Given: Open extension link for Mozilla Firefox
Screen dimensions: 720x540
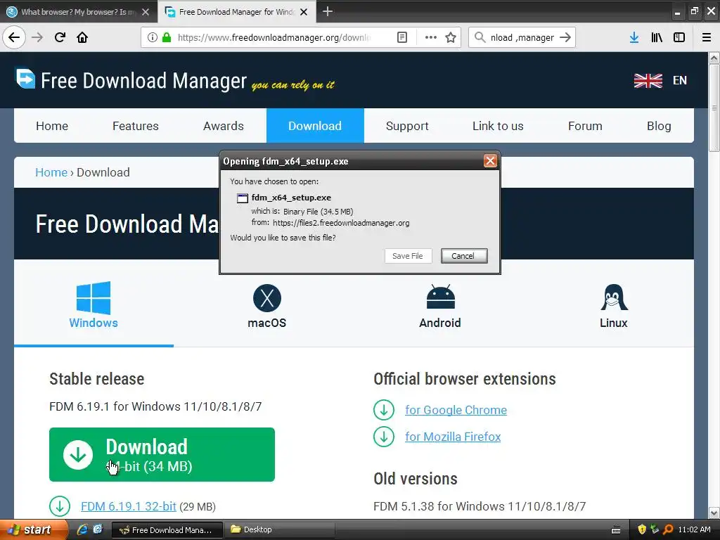Looking at the screenshot, I should click(453, 437).
